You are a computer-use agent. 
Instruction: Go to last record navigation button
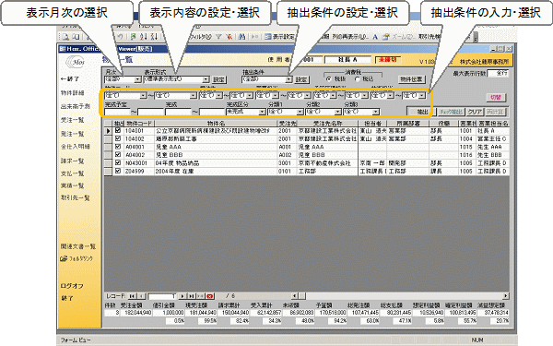(192, 296)
